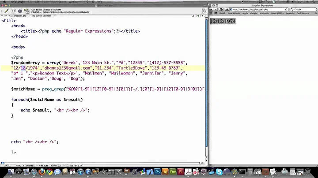This screenshot has height=178, width=318.
Task: Open the Apple bookmark in Safari
Action: (246, 13)
